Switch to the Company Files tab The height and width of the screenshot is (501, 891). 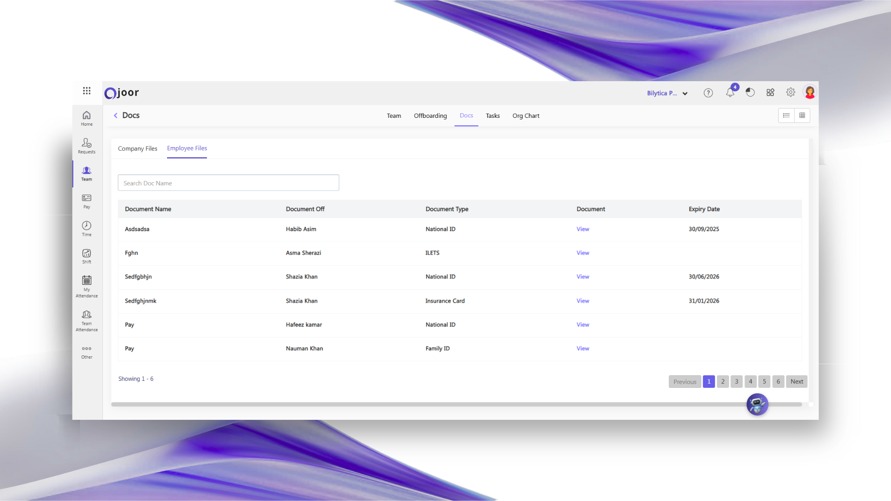(x=137, y=148)
